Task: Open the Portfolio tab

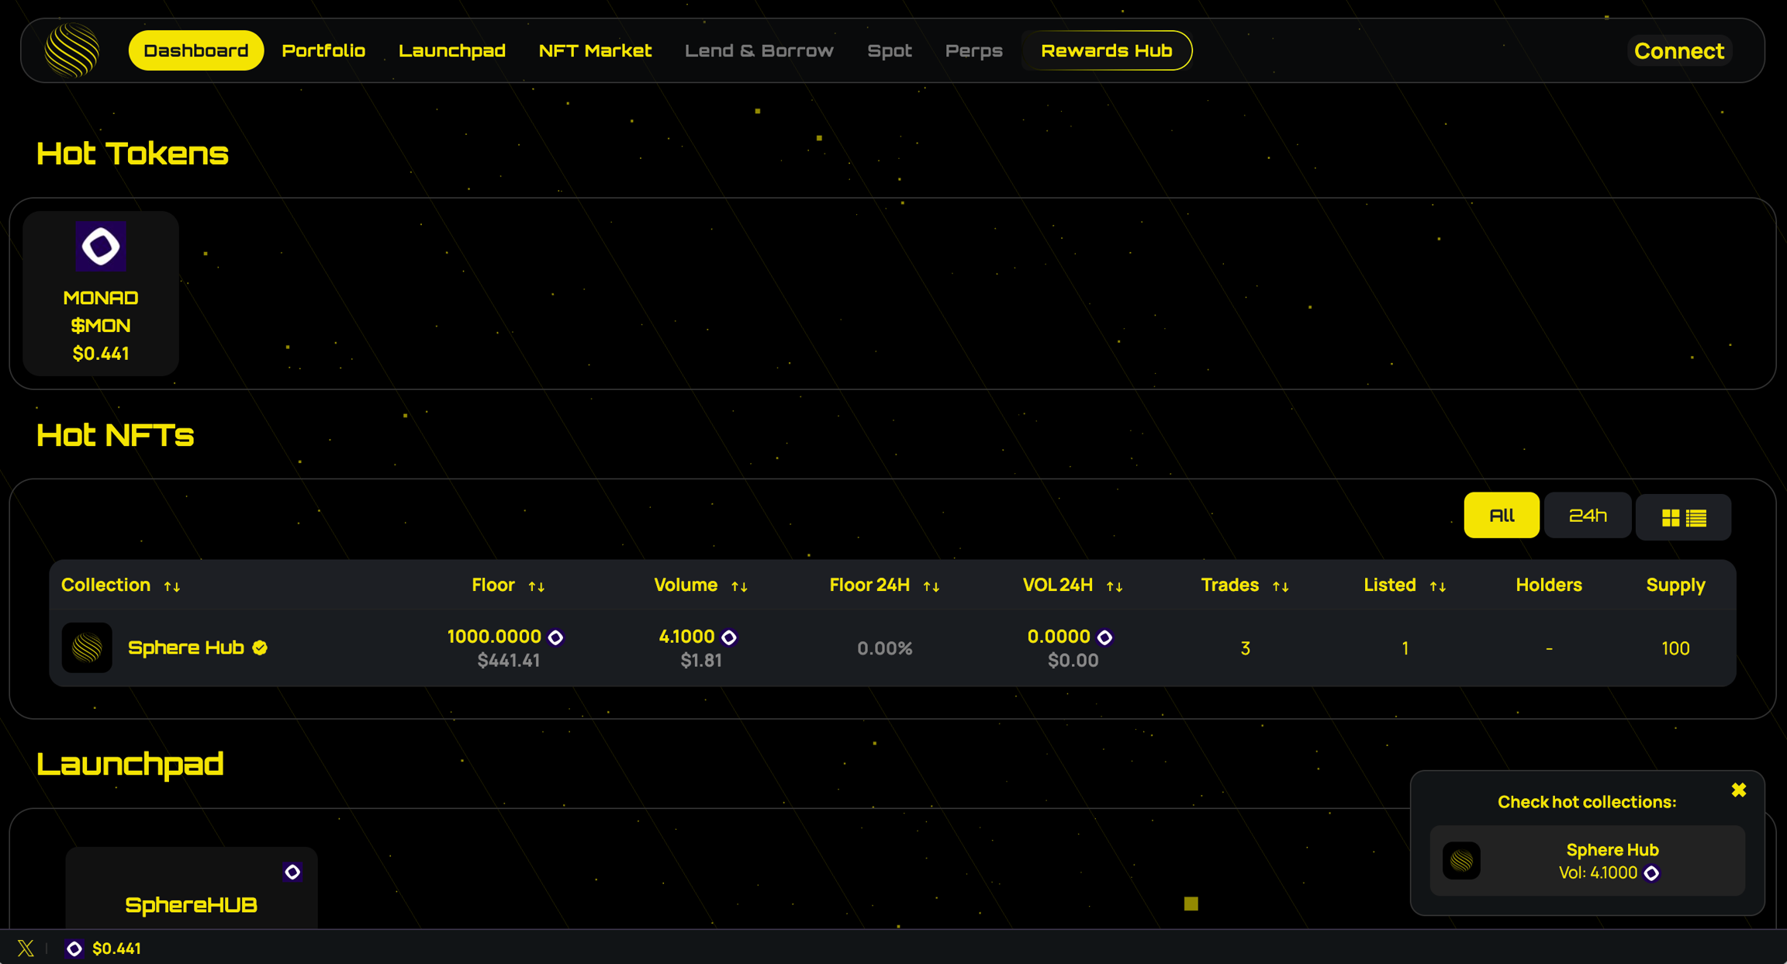Action: tap(323, 50)
